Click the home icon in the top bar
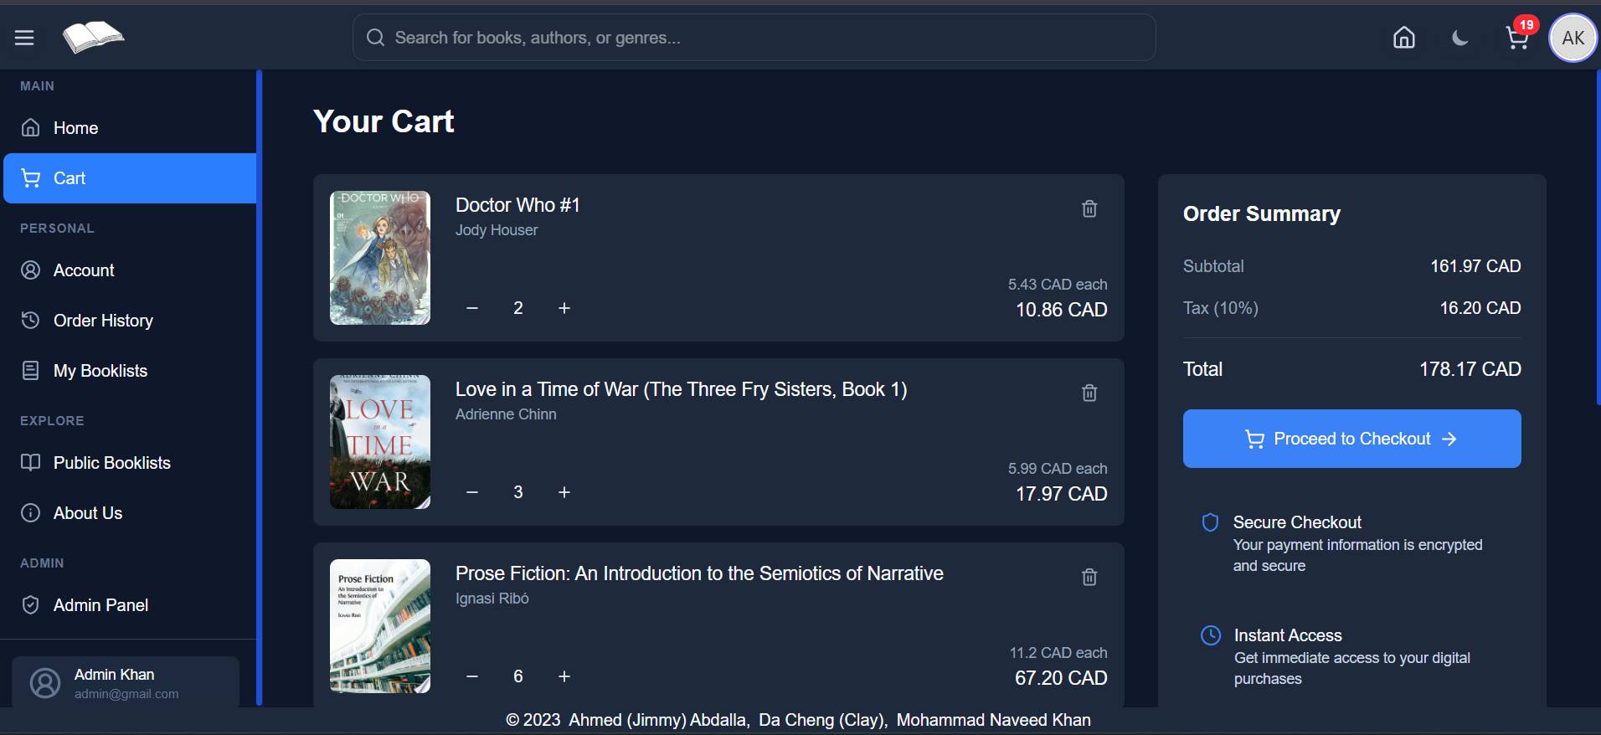Image resolution: width=1601 pixels, height=735 pixels. [x=1404, y=37]
